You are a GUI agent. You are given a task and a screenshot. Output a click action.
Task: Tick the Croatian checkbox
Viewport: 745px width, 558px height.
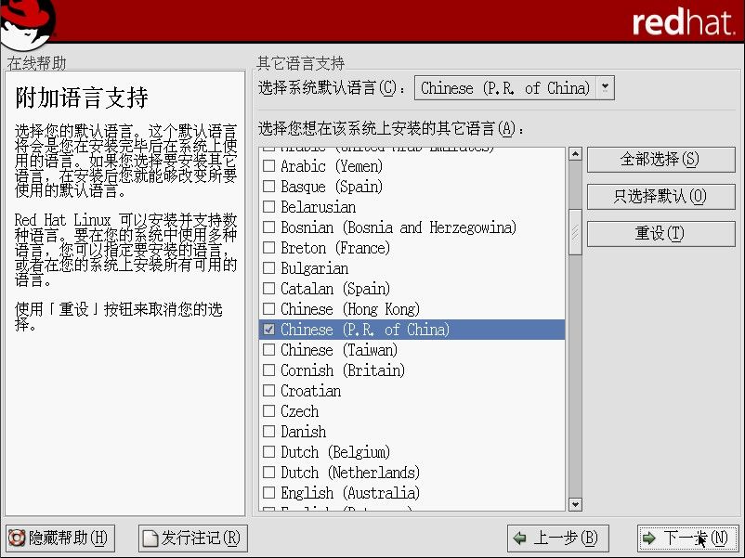click(268, 390)
